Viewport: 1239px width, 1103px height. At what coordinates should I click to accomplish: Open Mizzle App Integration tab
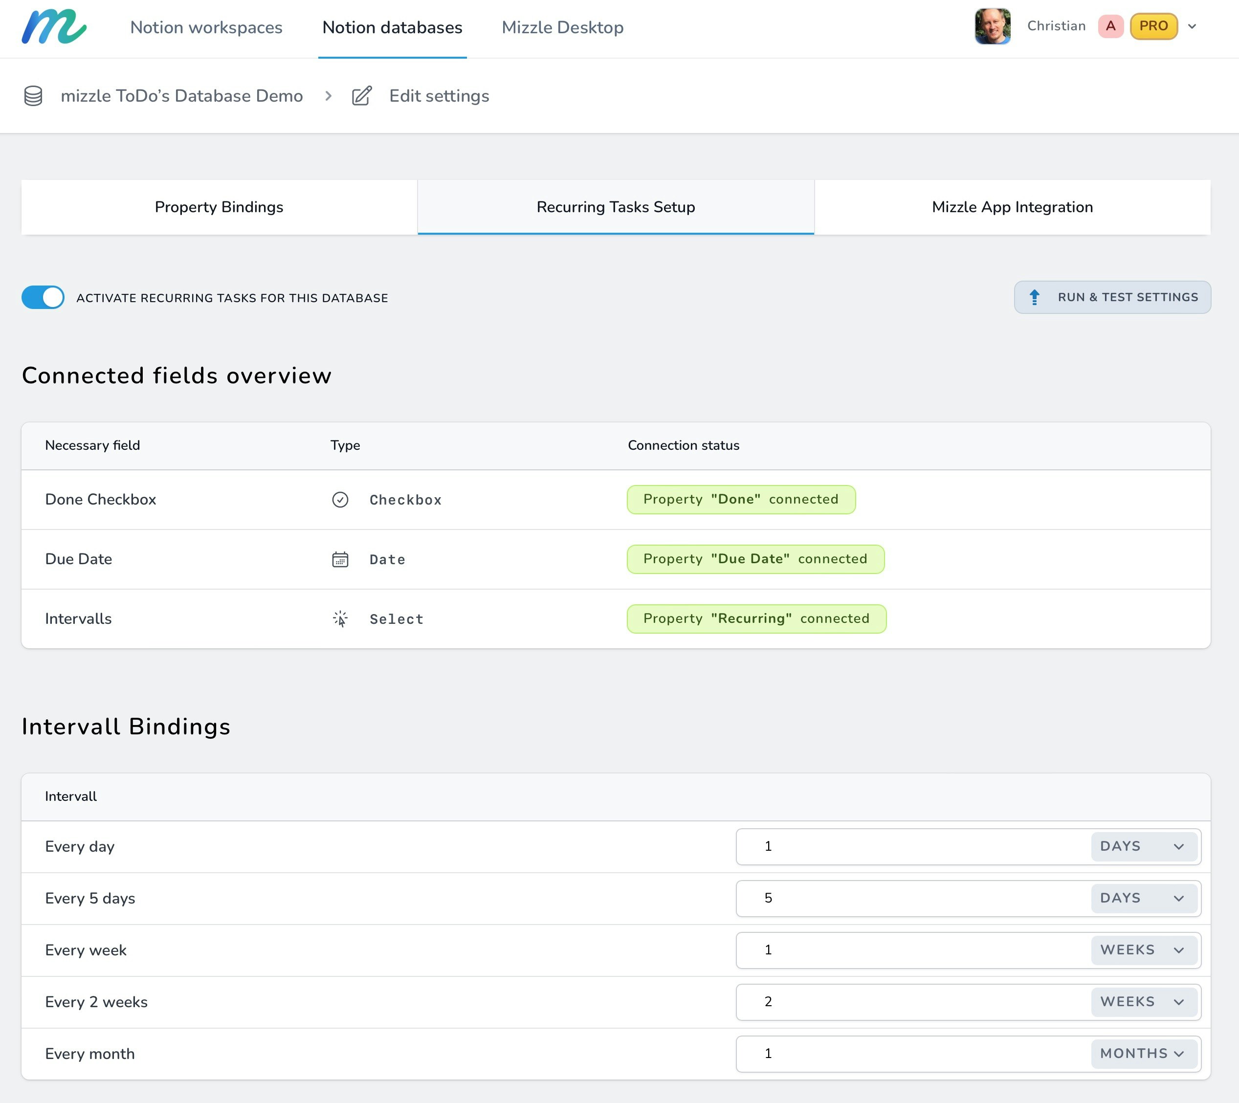click(x=1012, y=207)
